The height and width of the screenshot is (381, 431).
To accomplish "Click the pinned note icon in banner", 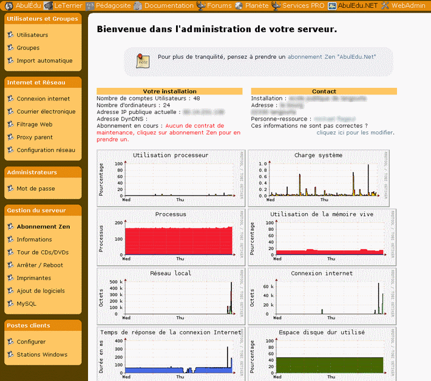I will coord(143,61).
